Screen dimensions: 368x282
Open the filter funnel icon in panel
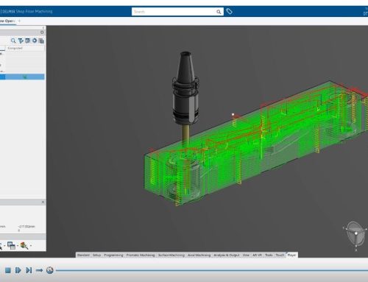21,40
